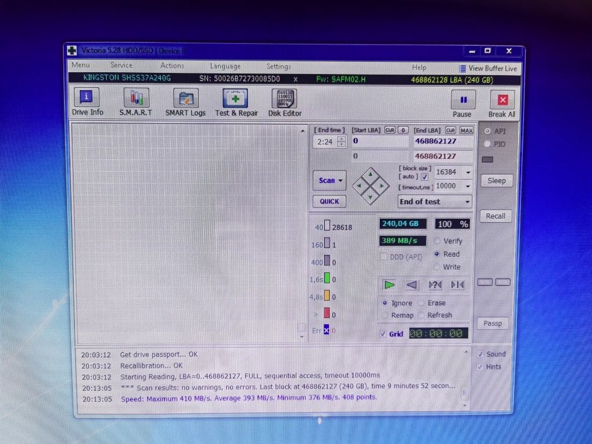Select the Write test mode
592x444 pixels.
(x=437, y=267)
